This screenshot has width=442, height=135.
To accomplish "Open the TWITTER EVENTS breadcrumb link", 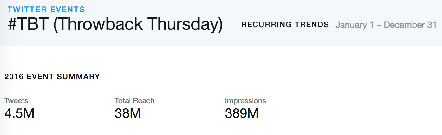I will (x=46, y=9).
